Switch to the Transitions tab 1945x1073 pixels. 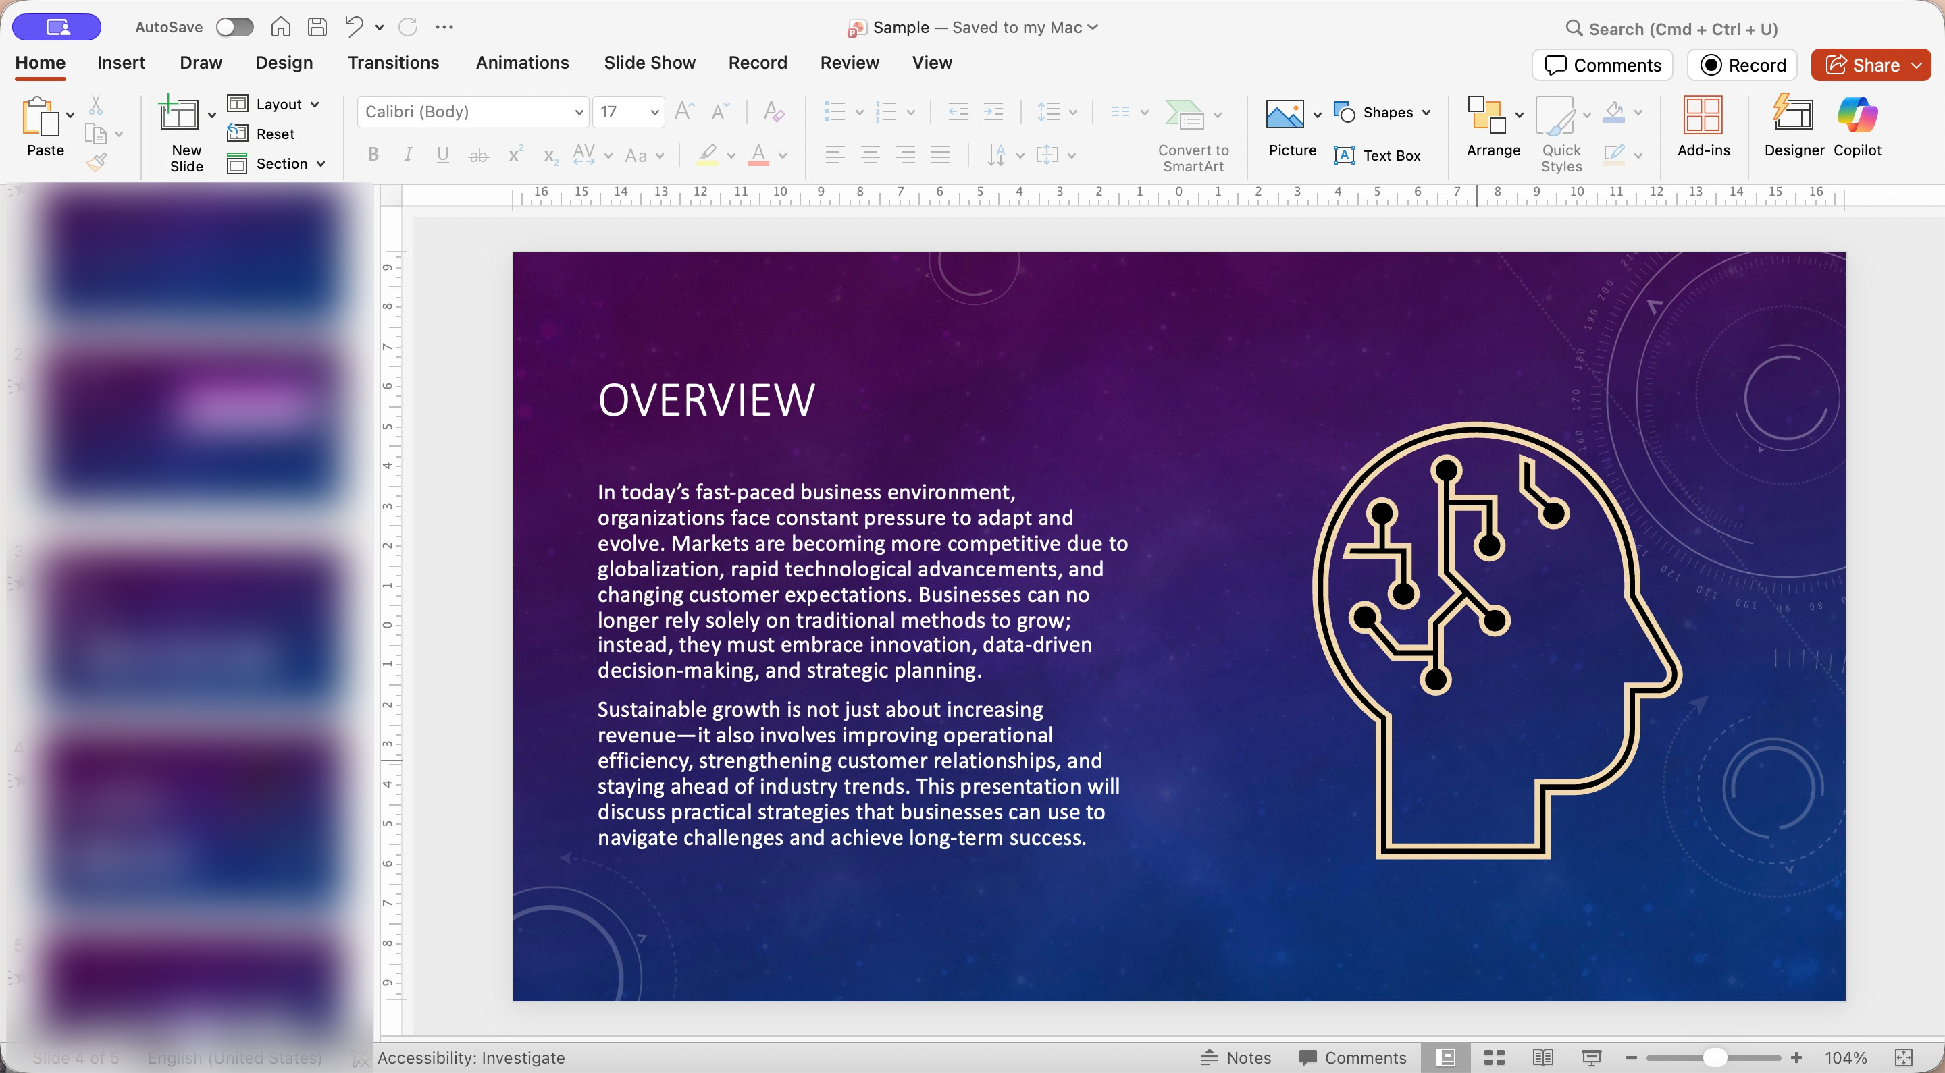click(392, 63)
